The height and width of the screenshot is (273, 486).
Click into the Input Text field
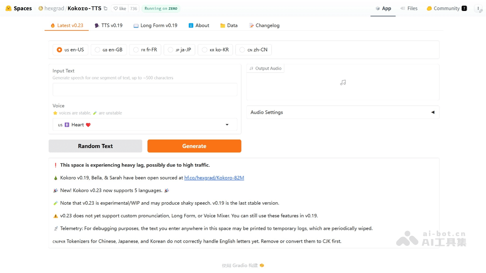tap(145, 89)
